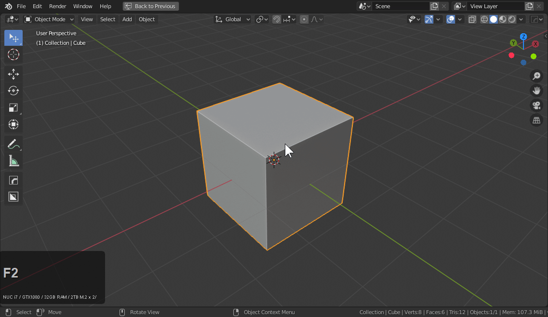Select the Annotate tool
Screen dimensions: 548x317
13,143
